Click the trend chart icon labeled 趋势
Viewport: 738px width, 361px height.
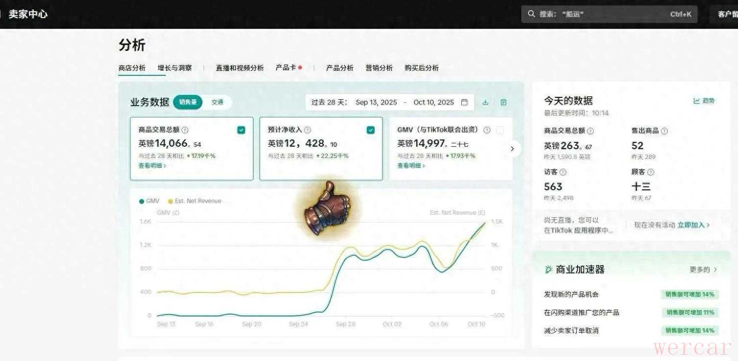[697, 101]
